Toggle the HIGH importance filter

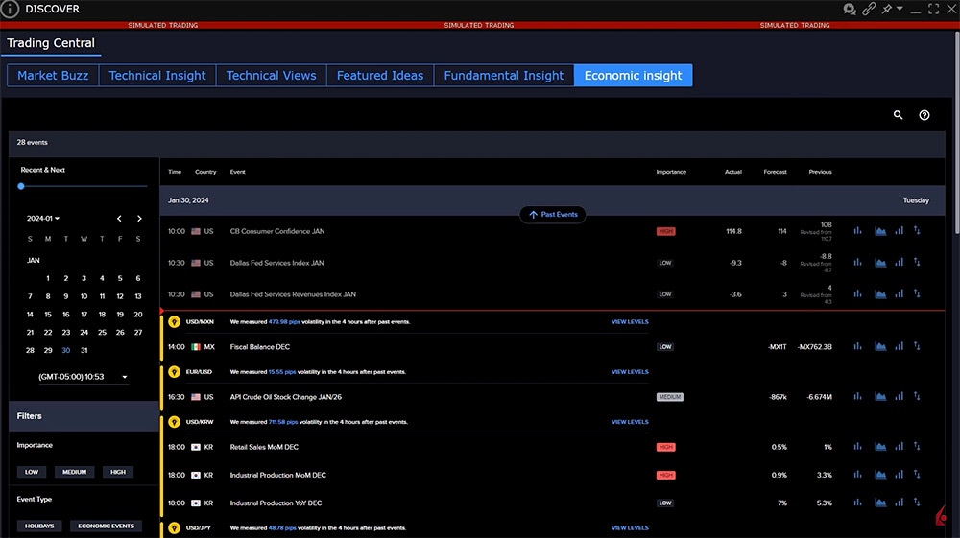(118, 472)
